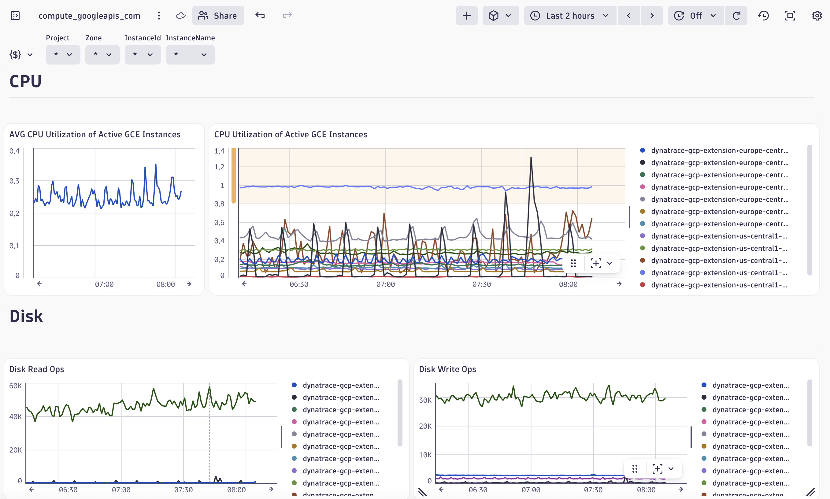Open the three-dot menu beside dashboard title
The width and height of the screenshot is (830, 499).
(x=159, y=16)
